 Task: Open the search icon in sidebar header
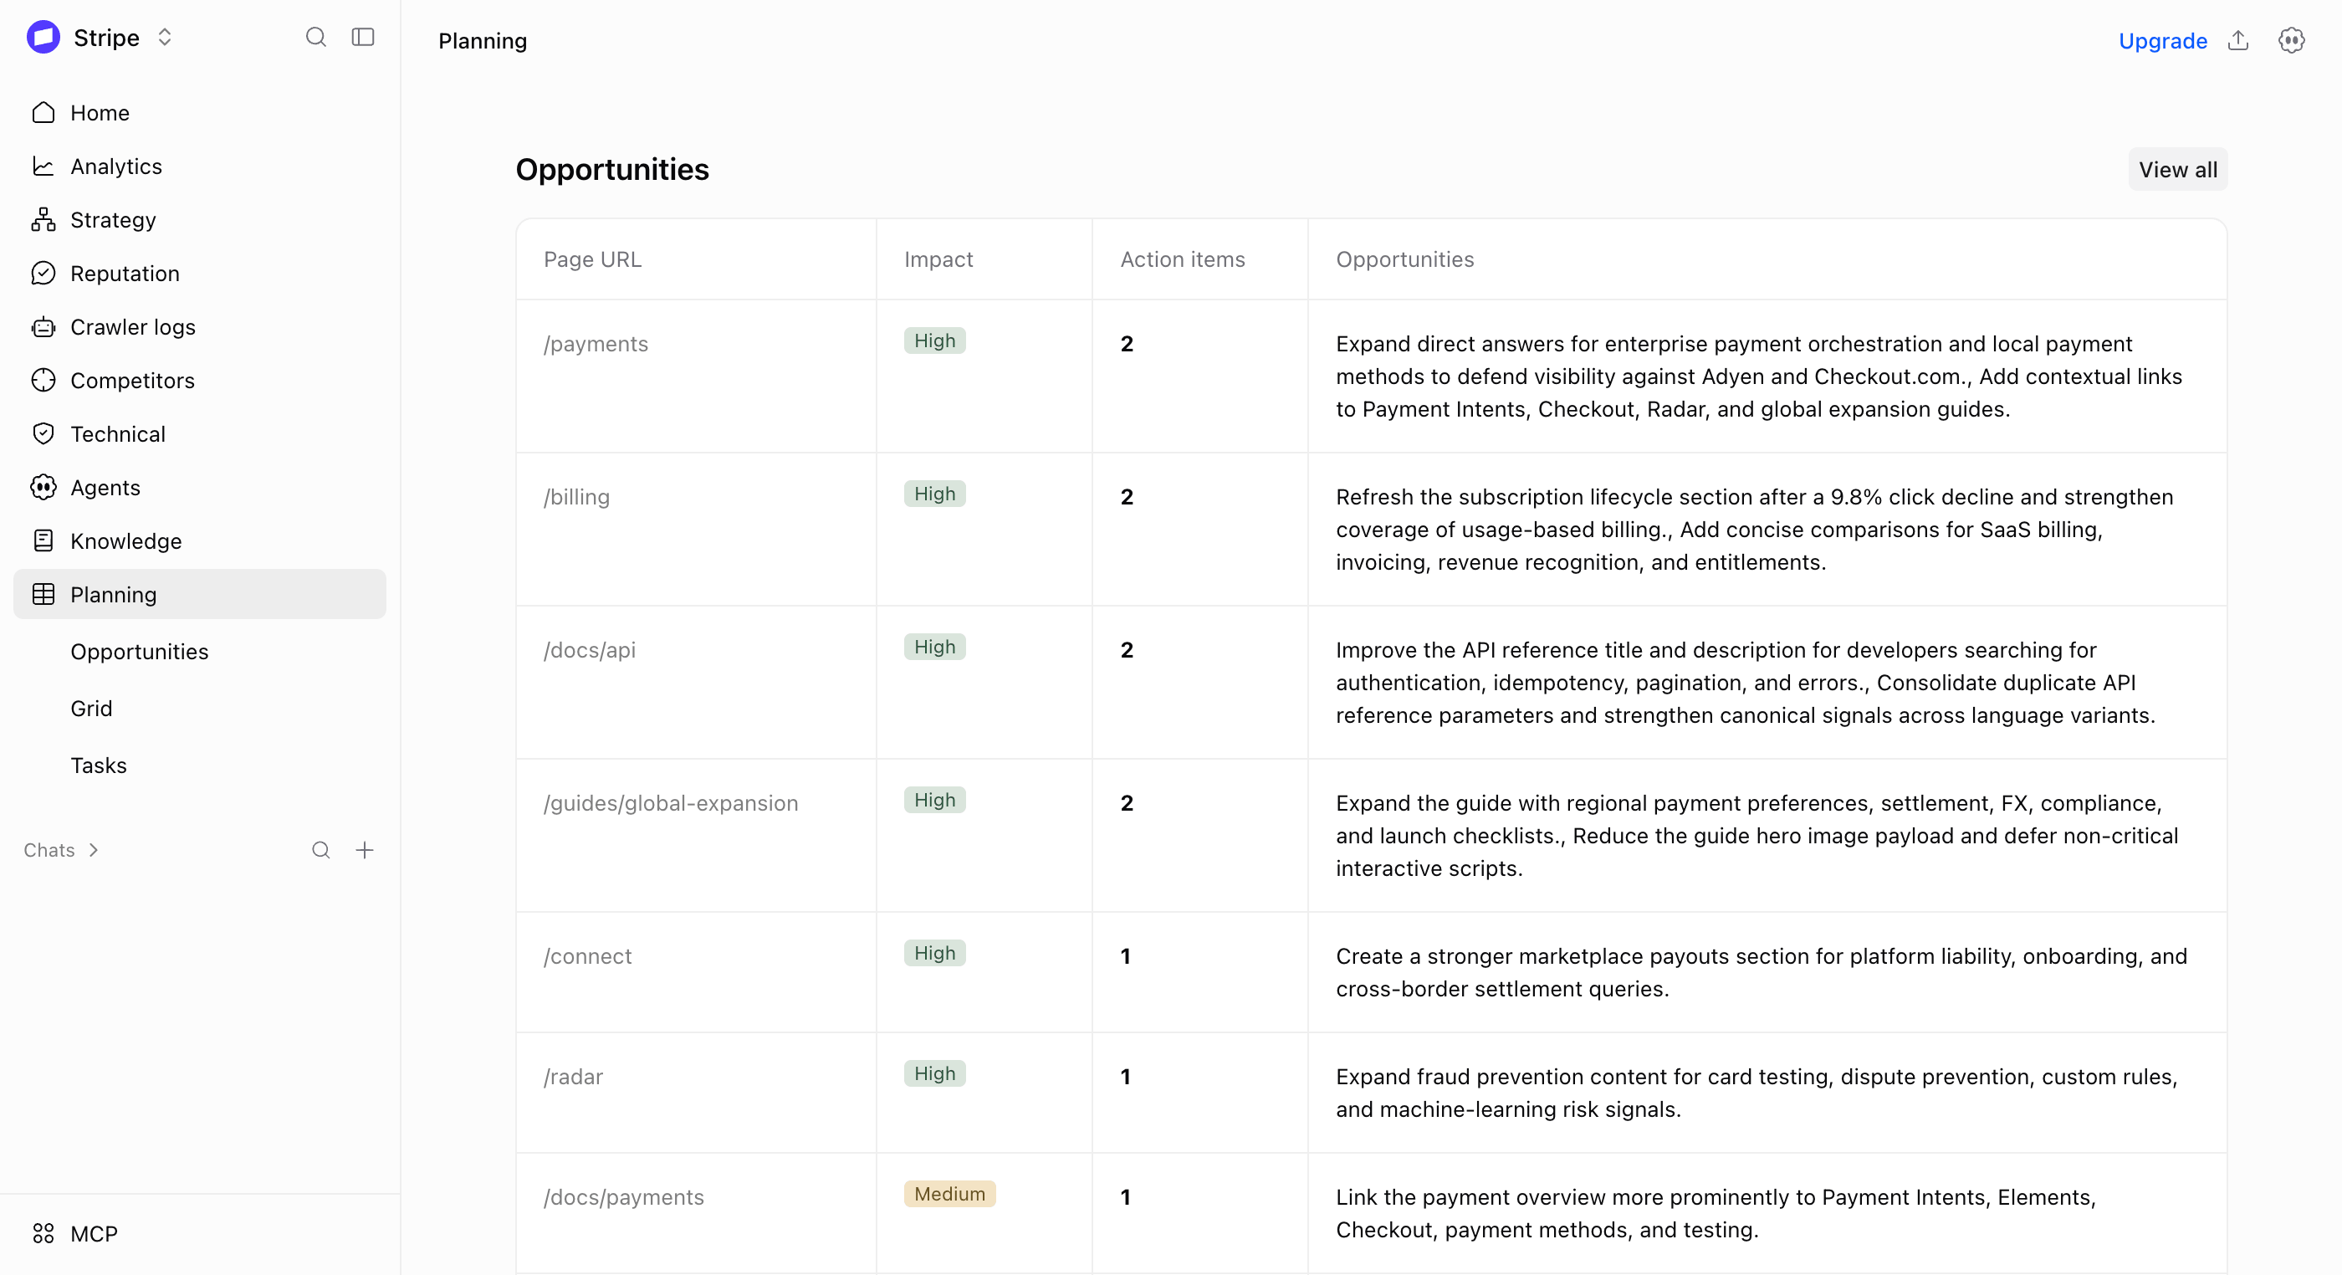point(315,38)
